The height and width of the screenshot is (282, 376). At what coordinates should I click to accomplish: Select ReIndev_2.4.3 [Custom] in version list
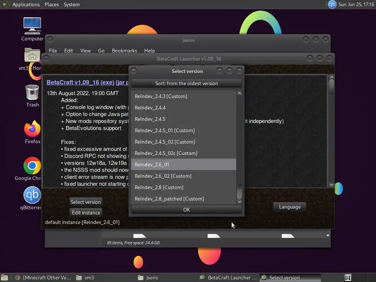point(184,96)
